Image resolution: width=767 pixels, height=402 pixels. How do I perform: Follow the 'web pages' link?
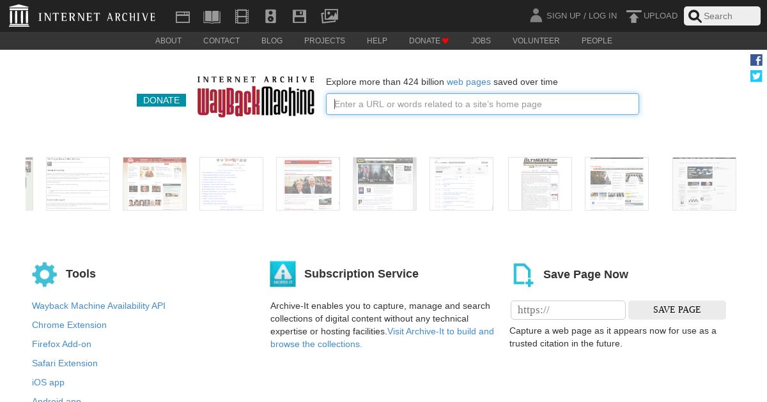pos(469,82)
